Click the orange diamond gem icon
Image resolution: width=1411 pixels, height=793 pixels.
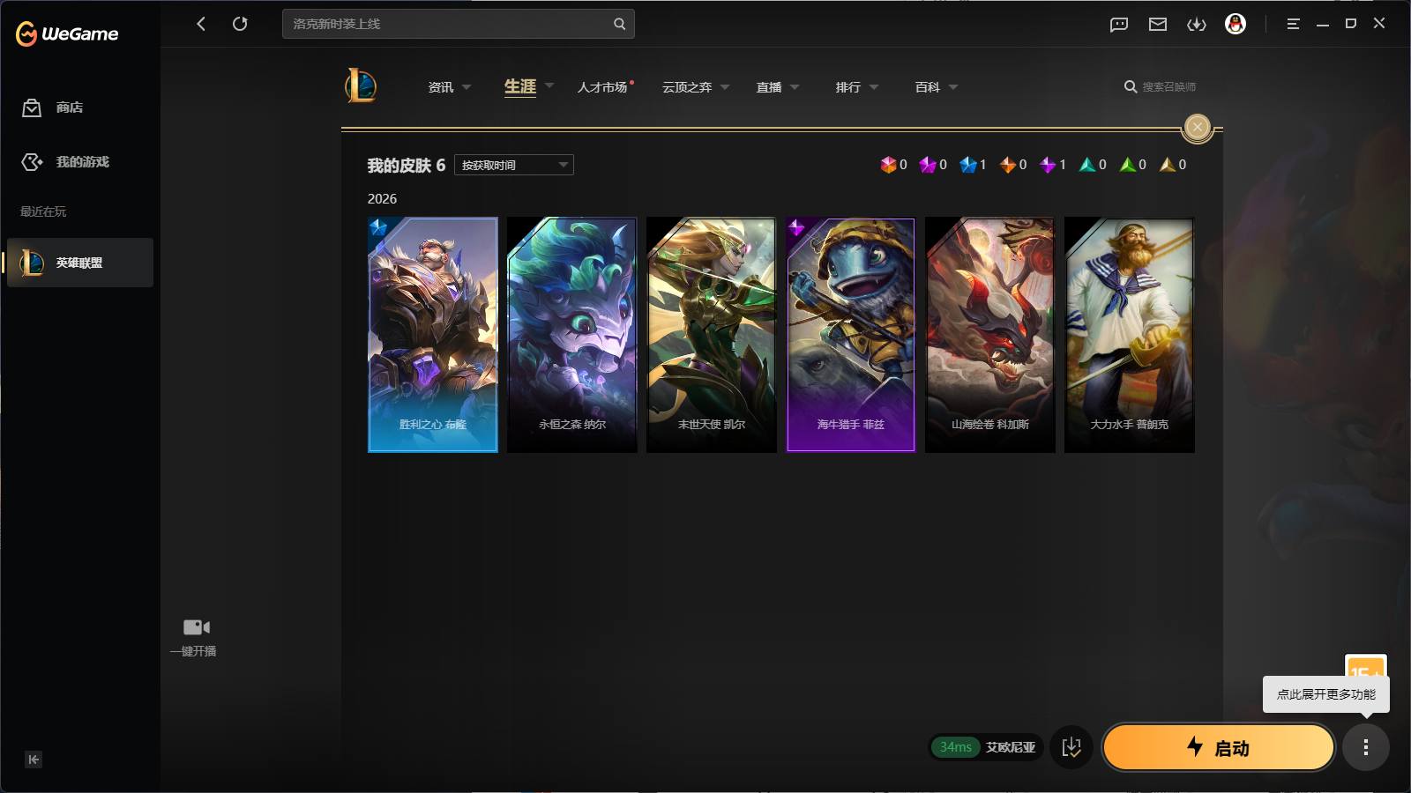pos(1008,165)
